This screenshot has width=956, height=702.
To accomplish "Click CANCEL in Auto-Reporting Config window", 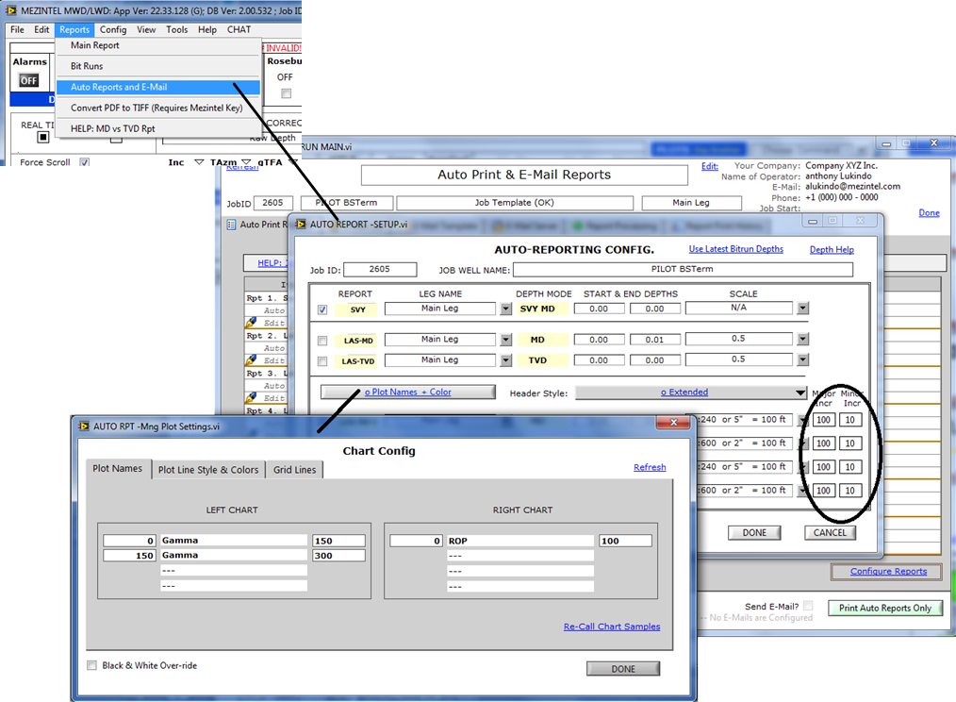I will click(x=830, y=532).
